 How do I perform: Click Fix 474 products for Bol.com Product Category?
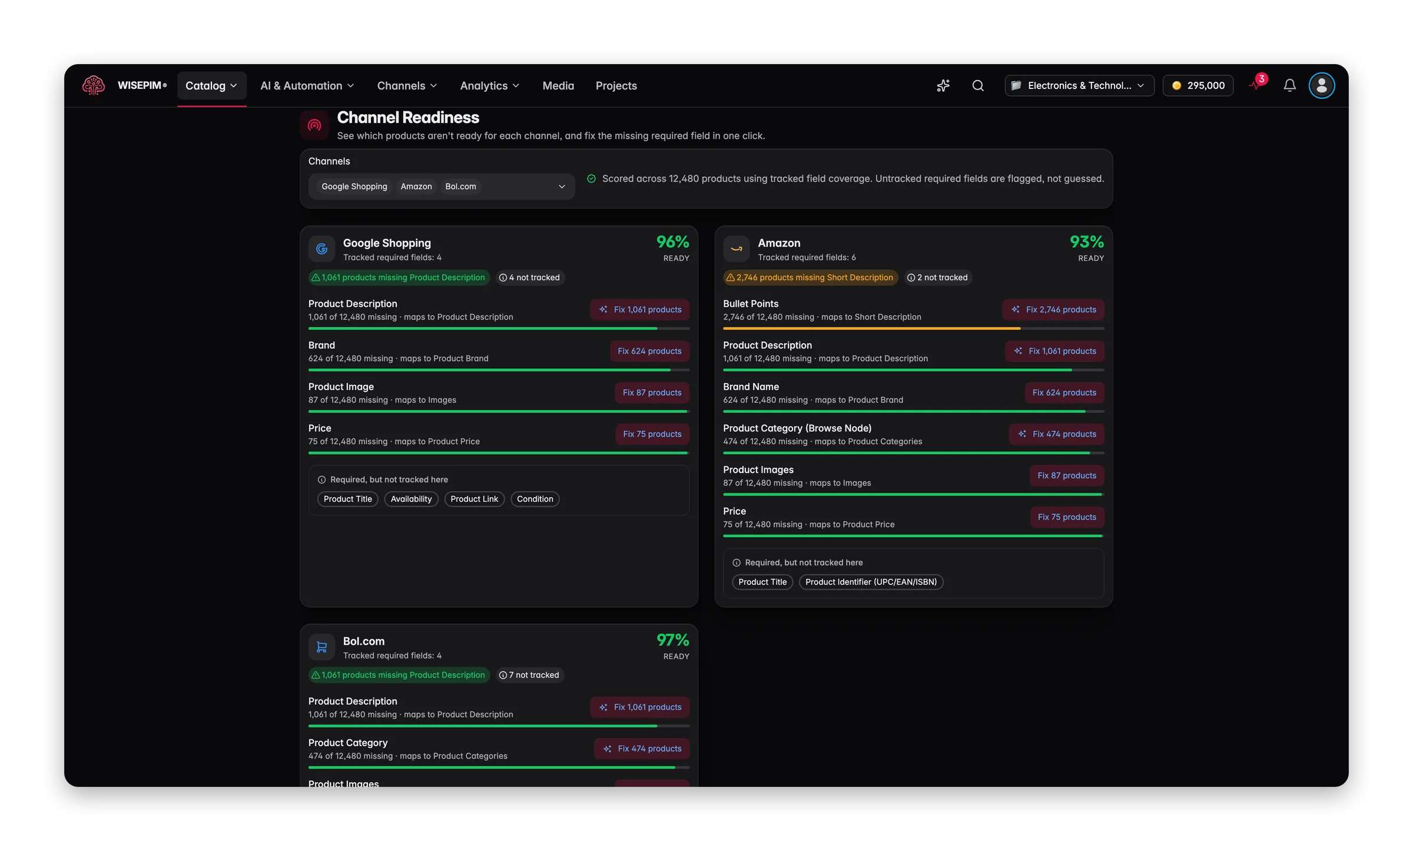[642, 749]
